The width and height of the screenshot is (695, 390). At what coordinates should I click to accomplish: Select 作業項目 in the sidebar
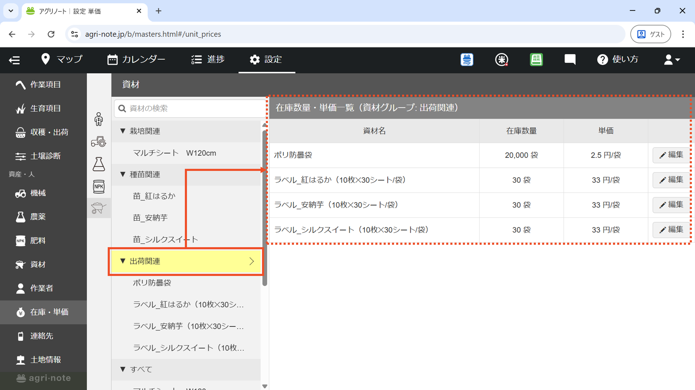pos(43,85)
